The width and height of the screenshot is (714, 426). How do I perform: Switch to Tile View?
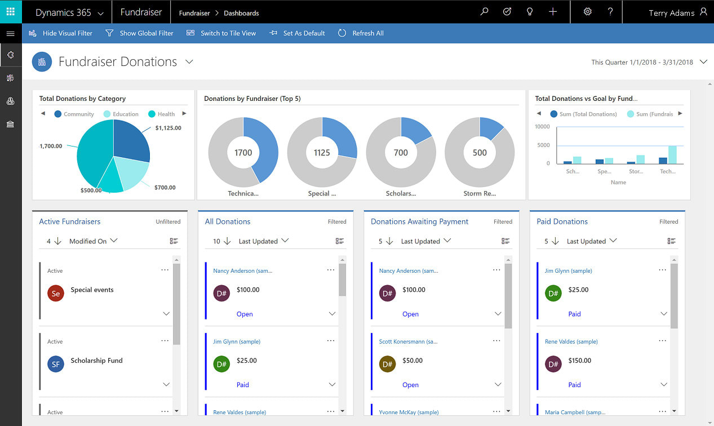click(x=221, y=33)
